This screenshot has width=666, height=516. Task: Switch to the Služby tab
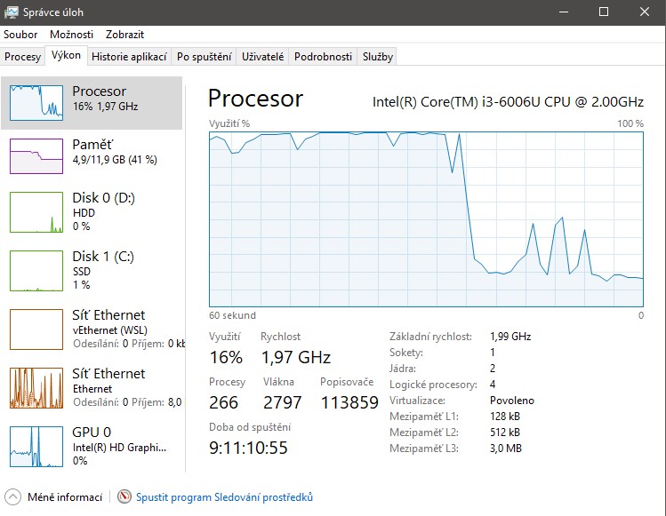coord(377,56)
